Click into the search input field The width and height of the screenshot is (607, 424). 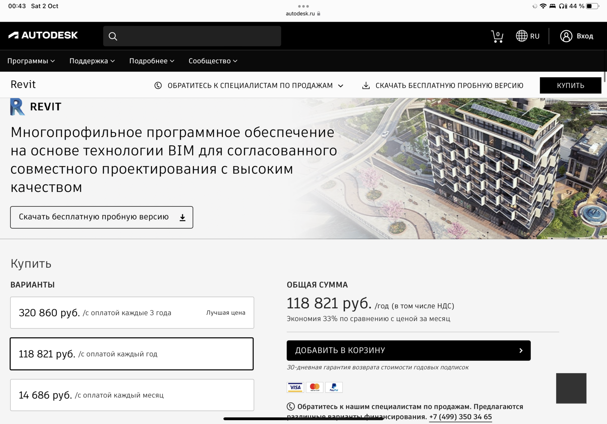point(192,36)
